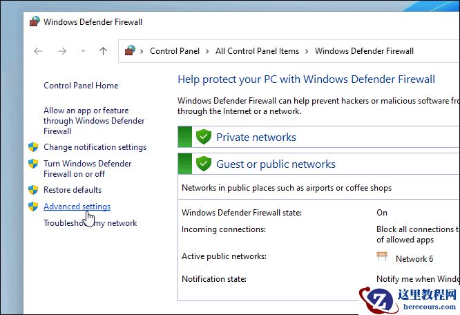Click shield icon beside Restore defaults
This screenshot has width=460, height=315.
pos(33,190)
